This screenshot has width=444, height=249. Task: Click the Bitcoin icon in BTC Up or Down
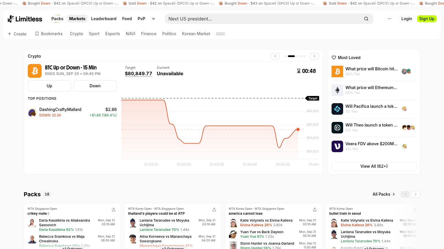click(35, 71)
